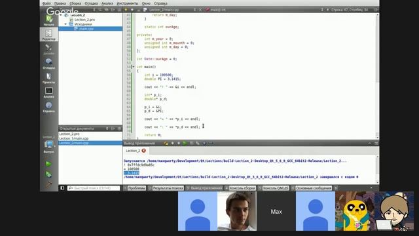419x236 pixels.
Task: Click the Строка/Столбец position indicator
Action: (350, 10)
